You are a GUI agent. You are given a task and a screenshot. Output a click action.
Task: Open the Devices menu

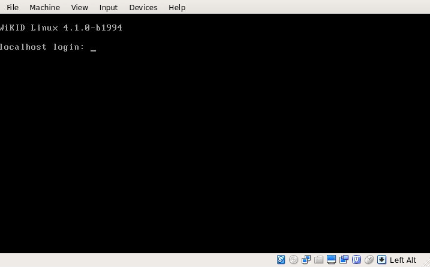tap(143, 7)
